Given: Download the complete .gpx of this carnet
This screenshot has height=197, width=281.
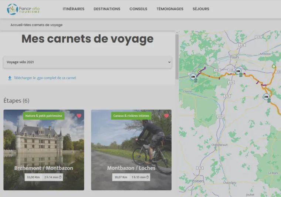Looking at the screenshot, I should pyautogui.click(x=45, y=78).
